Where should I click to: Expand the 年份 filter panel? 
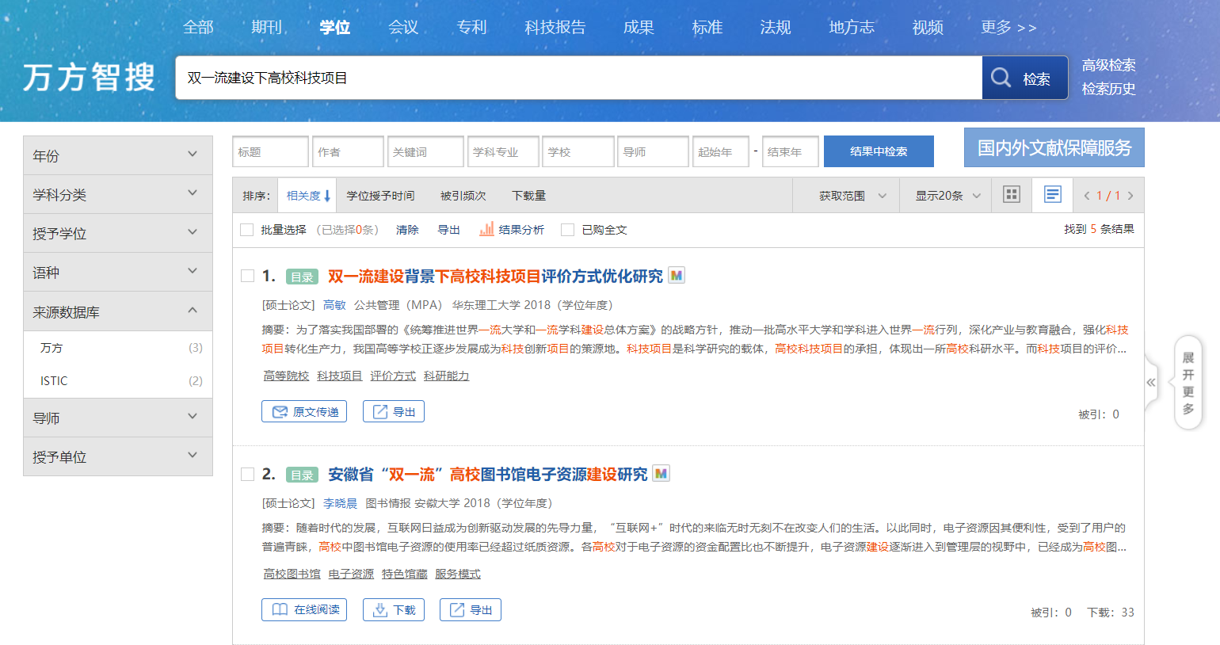pos(118,155)
